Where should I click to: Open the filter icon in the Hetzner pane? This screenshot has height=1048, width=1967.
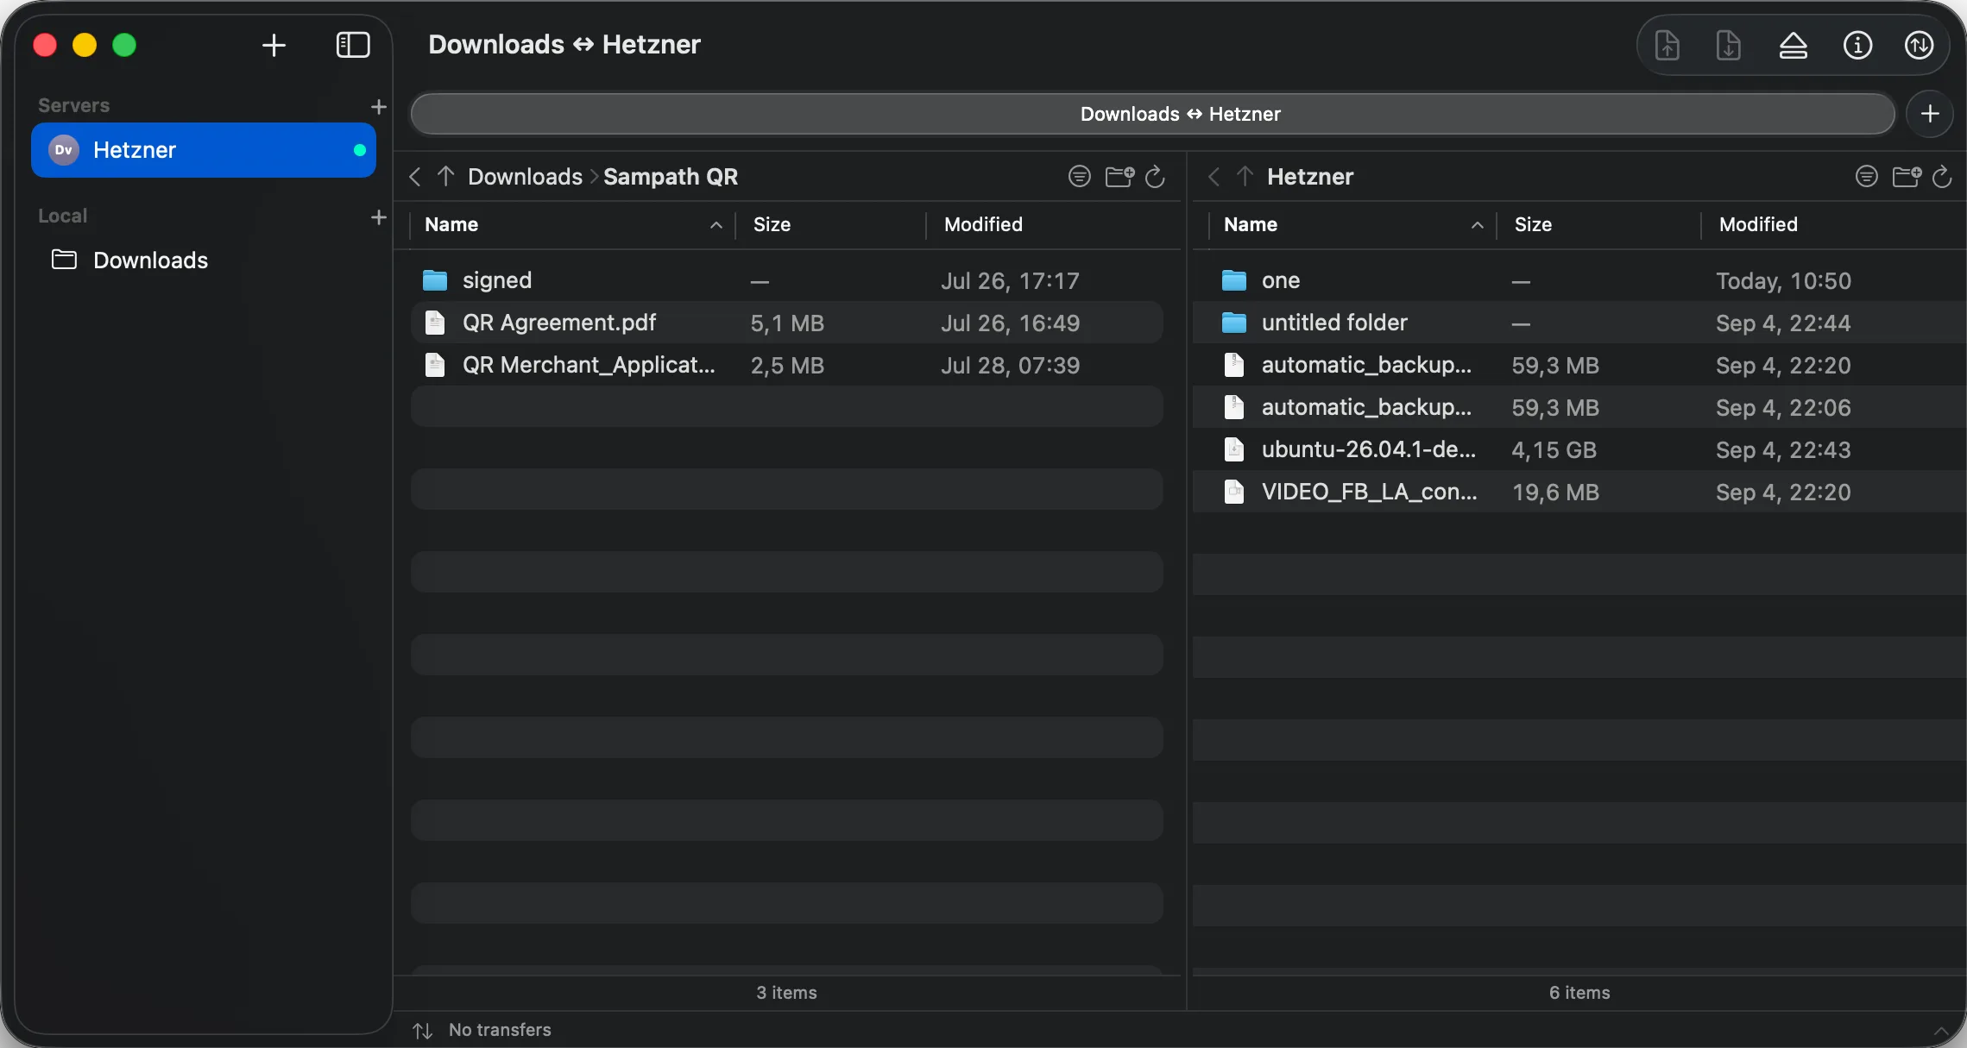click(x=1866, y=177)
